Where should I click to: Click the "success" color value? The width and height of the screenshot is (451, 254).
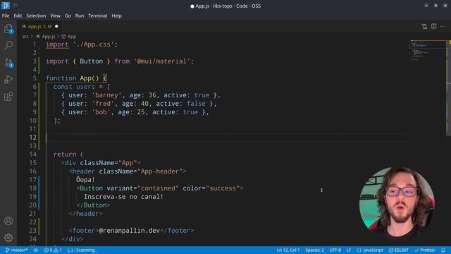tap(223, 188)
